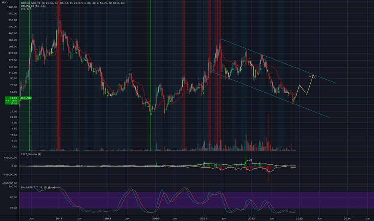The image size is (374, 221).
Task: Click the 225.00 price axis label
Action: (x=13, y=53)
